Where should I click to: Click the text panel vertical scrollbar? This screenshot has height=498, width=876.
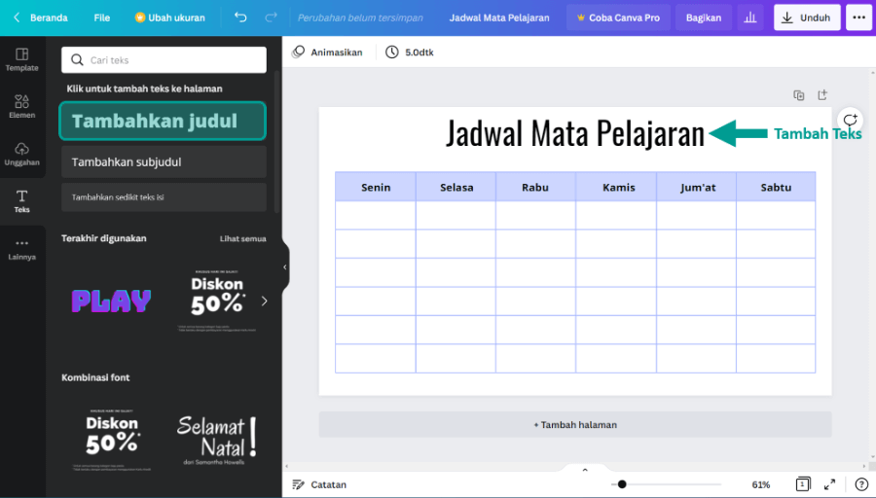(x=276, y=142)
